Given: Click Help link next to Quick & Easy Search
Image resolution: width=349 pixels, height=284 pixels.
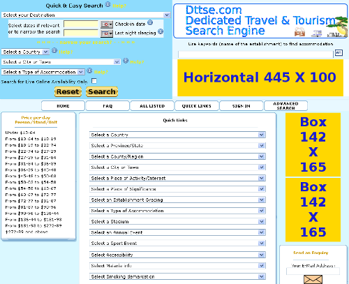Looking at the screenshot, I should [119, 6].
